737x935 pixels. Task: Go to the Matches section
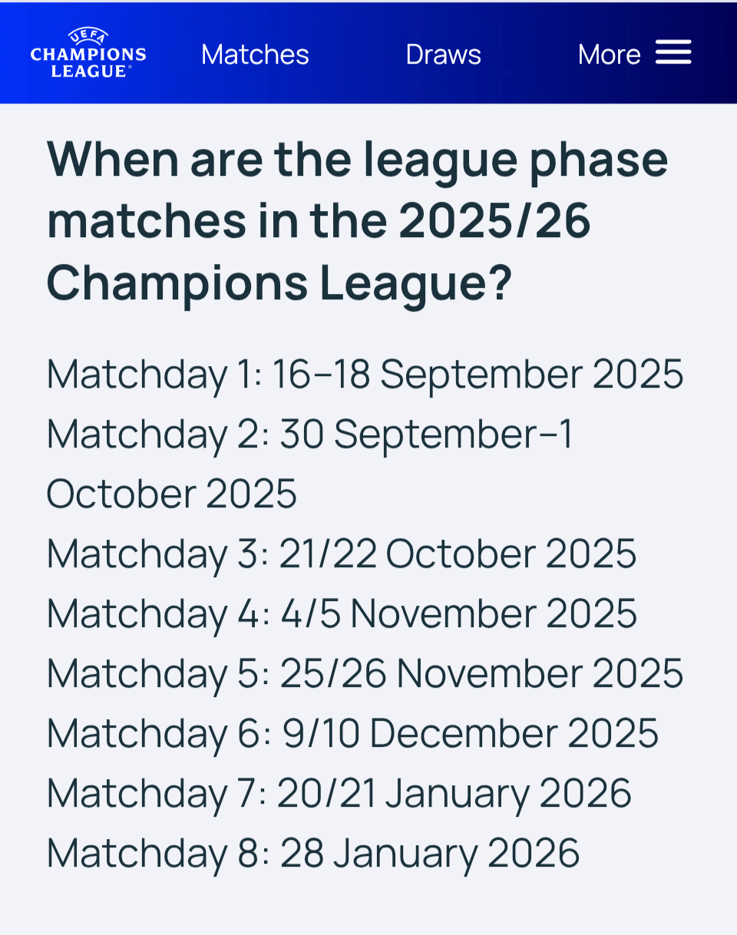[x=255, y=55]
